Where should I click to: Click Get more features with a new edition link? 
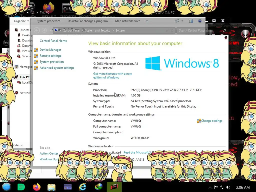click(x=112, y=75)
